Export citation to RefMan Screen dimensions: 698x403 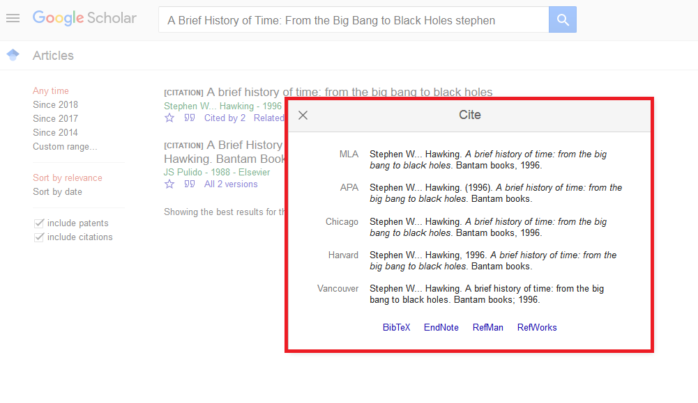[x=488, y=327]
